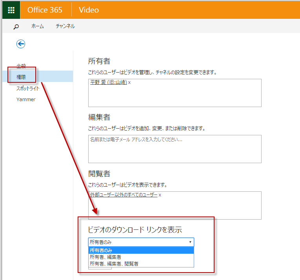This screenshot has width=300, height=280.
Task: Select the 権限 settings section
Action: click(21, 77)
